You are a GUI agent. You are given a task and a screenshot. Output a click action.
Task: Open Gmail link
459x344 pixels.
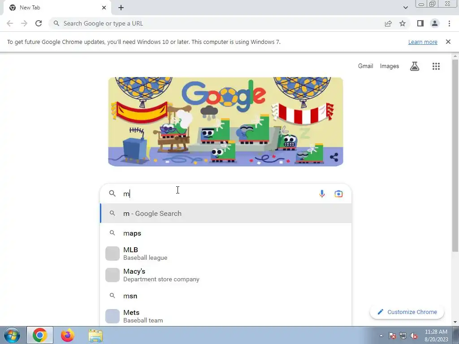(x=366, y=66)
